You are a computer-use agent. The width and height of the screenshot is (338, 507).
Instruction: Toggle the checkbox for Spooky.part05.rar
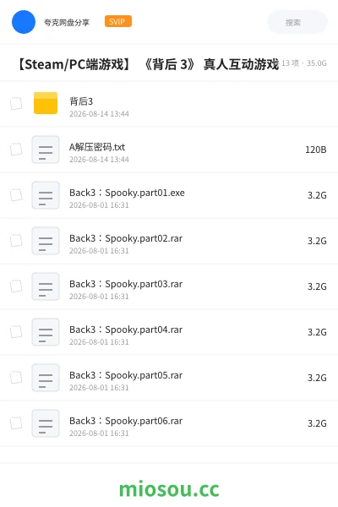[x=16, y=378]
